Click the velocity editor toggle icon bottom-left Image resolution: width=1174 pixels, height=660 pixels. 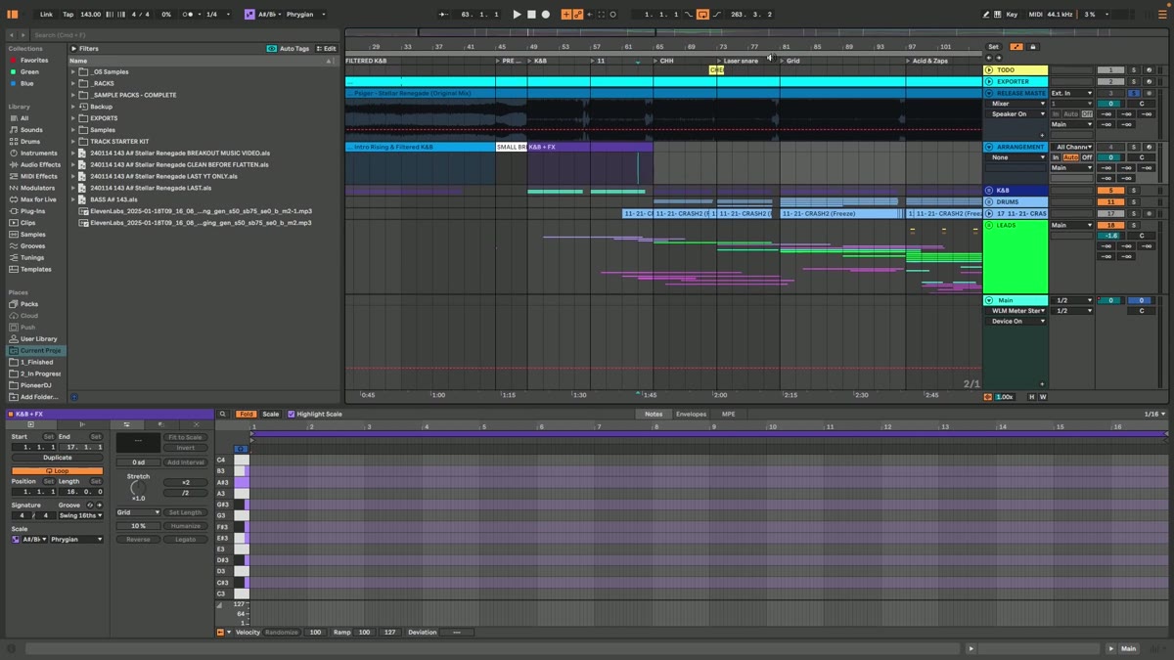pyautogui.click(x=220, y=632)
